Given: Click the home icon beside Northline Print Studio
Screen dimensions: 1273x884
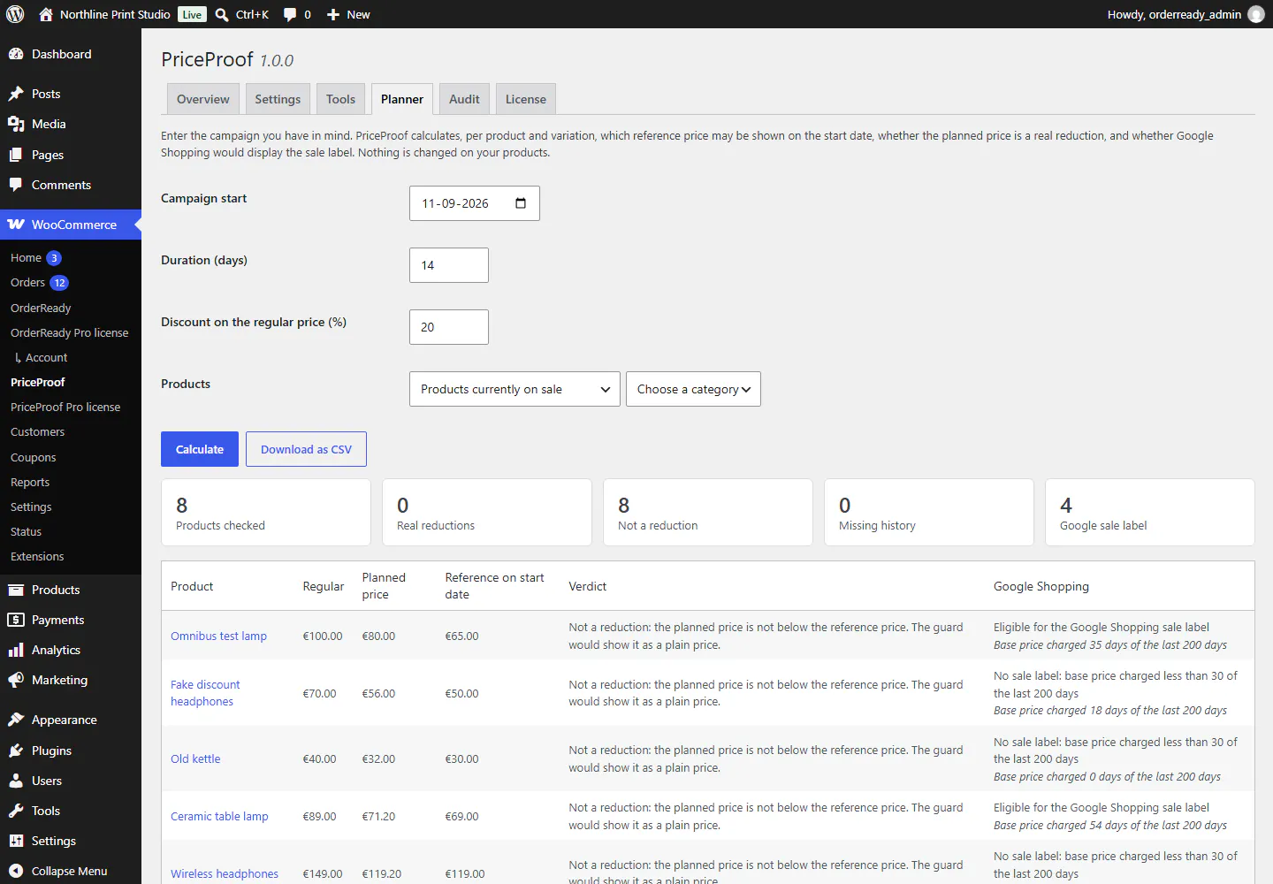Looking at the screenshot, I should pos(46,14).
